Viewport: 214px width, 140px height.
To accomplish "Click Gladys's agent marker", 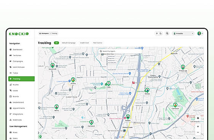I will point(147,90).
